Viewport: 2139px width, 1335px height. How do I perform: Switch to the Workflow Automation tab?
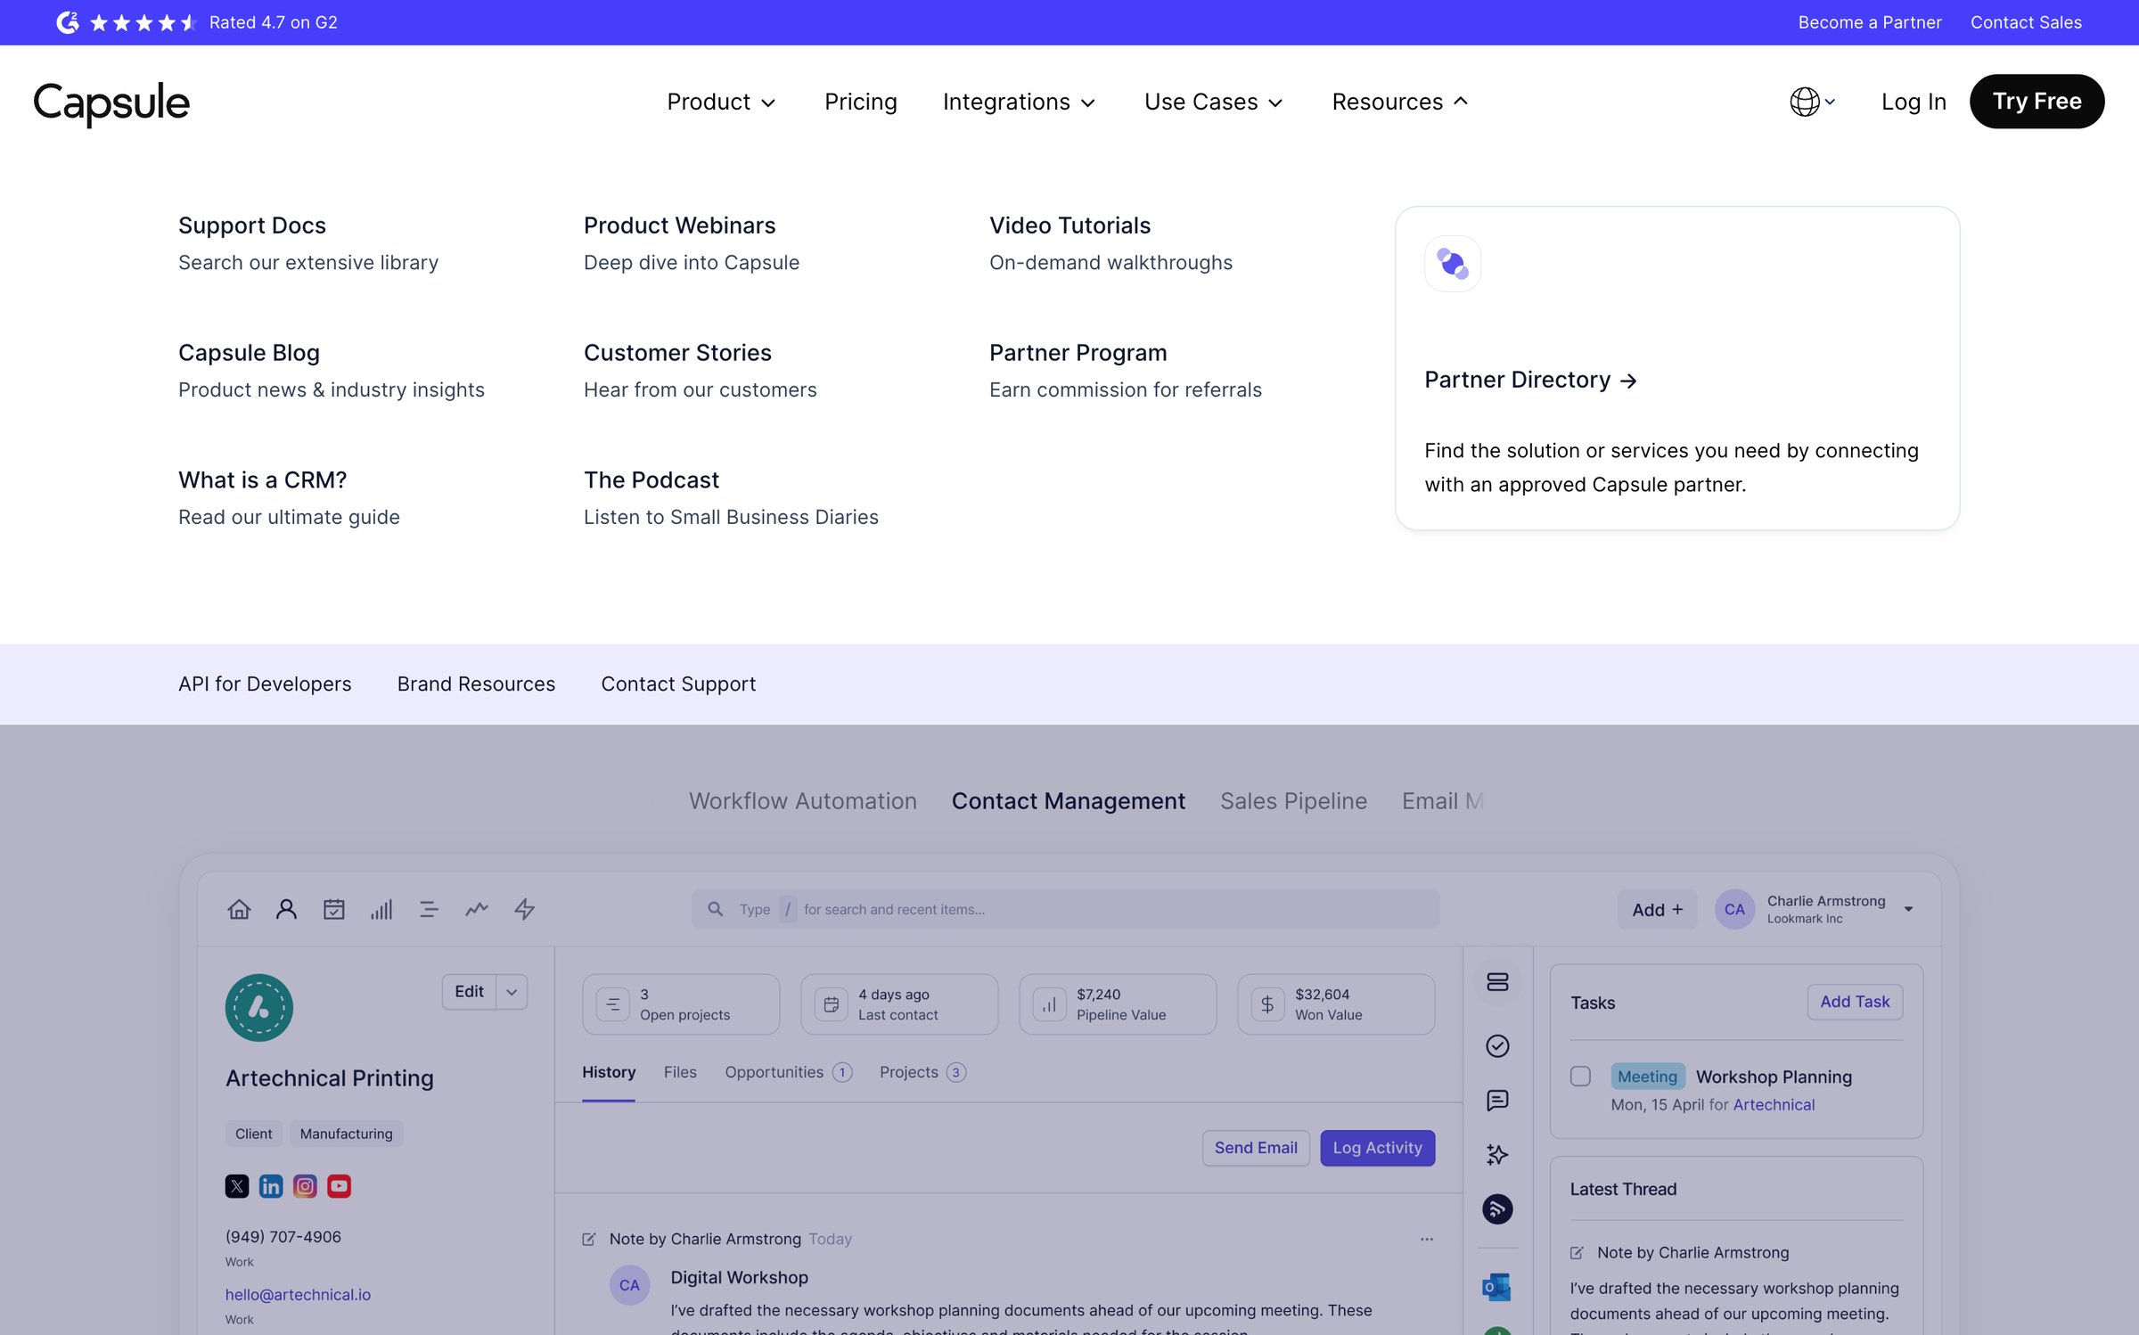(802, 801)
